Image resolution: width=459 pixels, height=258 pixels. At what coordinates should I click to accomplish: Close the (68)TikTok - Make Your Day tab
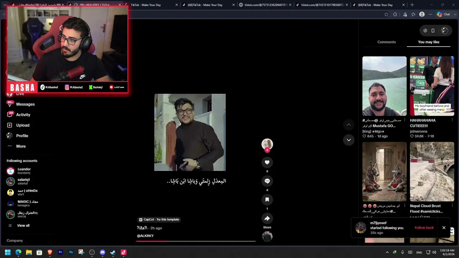pos(233,5)
